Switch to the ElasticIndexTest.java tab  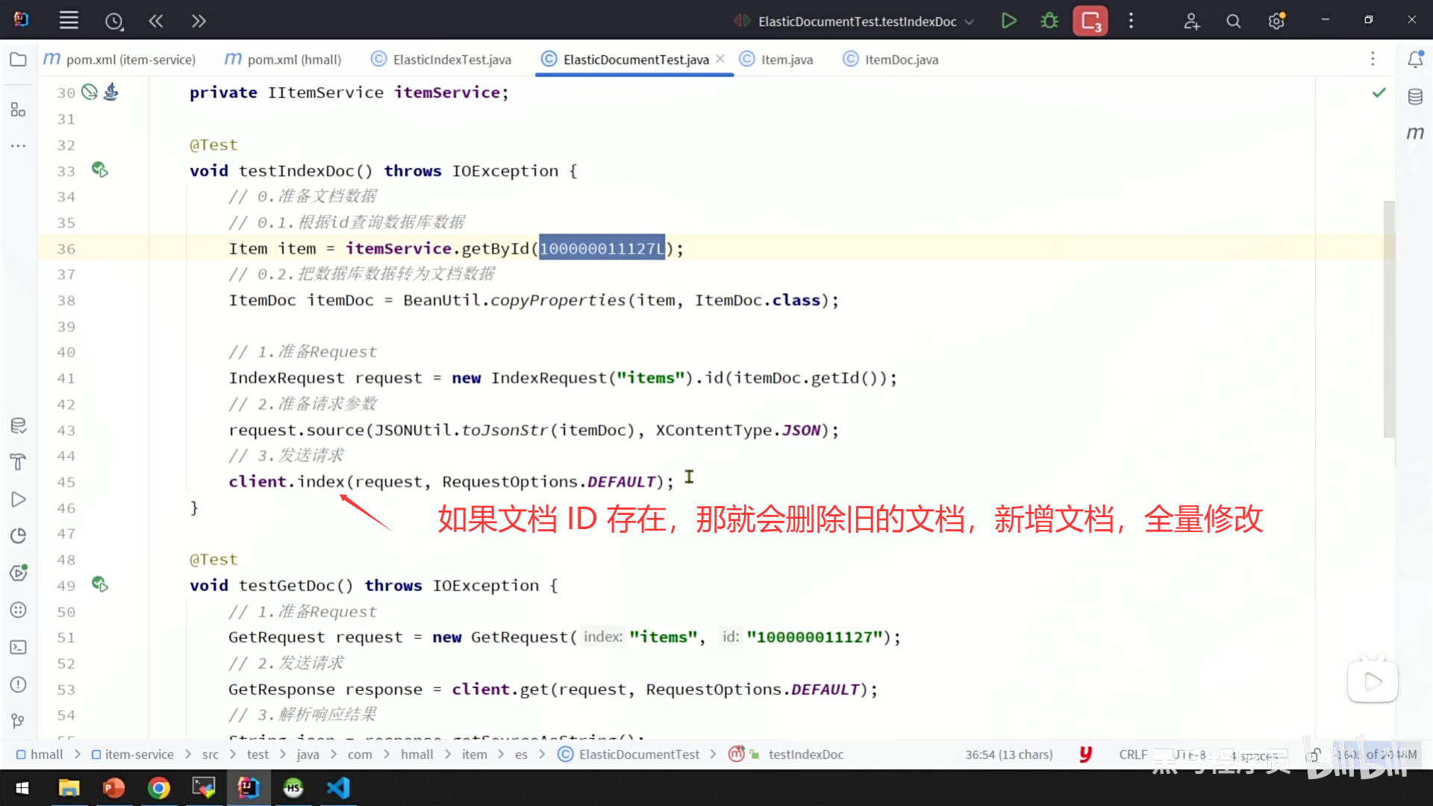click(452, 60)
